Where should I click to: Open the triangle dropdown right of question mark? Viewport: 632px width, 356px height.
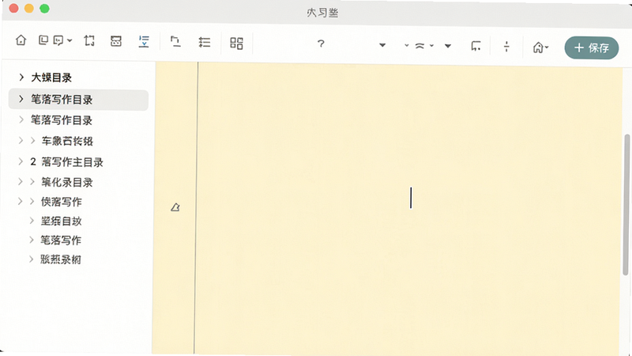pyautogui.click(x=382, y=45)
